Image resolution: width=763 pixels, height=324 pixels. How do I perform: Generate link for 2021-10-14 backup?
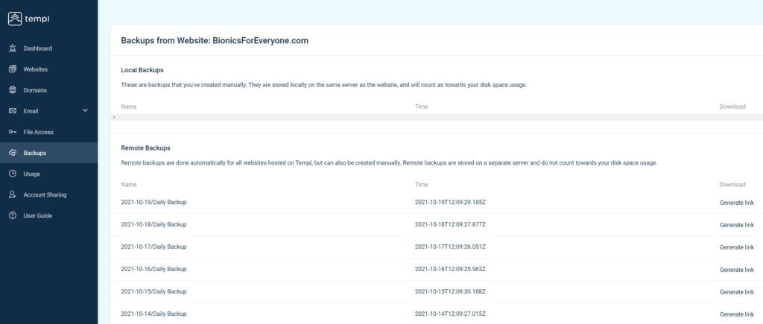(737, 315)
